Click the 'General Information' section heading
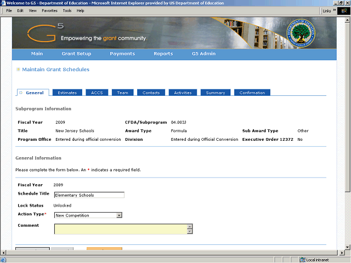This screenshot has height=263, width=351. tap(38, 158)
